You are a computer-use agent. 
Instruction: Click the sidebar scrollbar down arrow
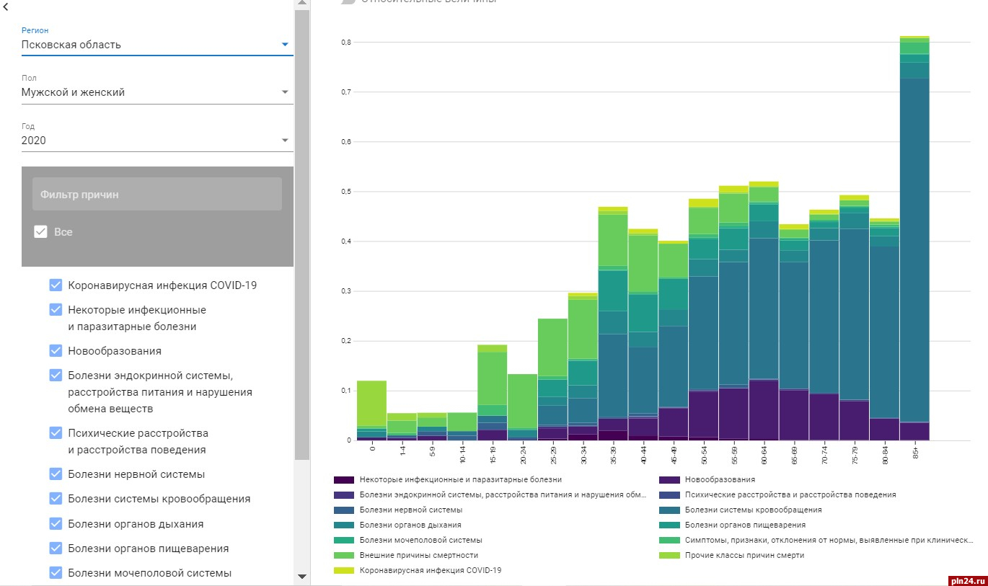click(x=302, y=577)
